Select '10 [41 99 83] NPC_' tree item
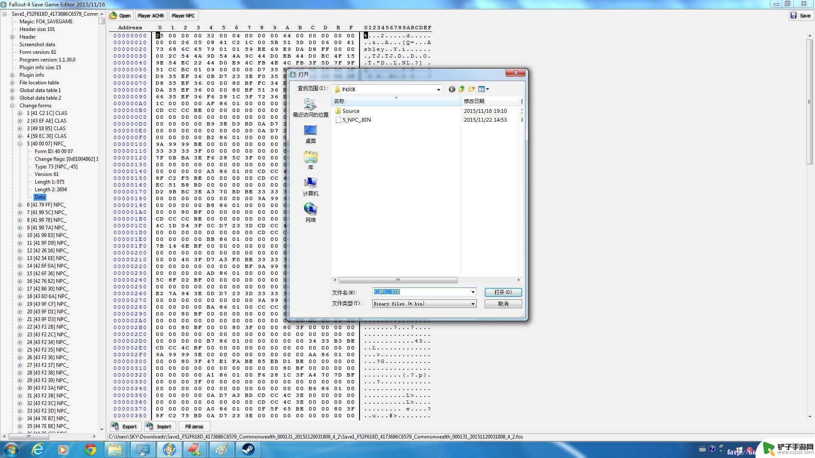The height and width of the screenshot is (458, 815). pos(48,235)
